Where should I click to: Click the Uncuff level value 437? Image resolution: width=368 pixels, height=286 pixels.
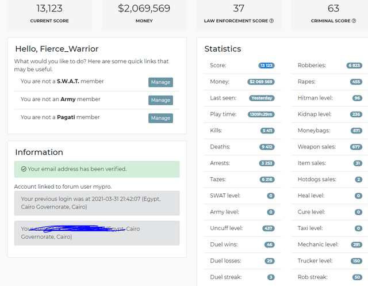click(x=269, y=228)
